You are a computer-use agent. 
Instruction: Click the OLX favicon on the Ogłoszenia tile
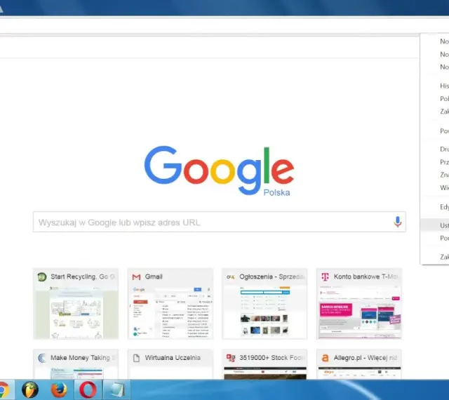(231, 276)
